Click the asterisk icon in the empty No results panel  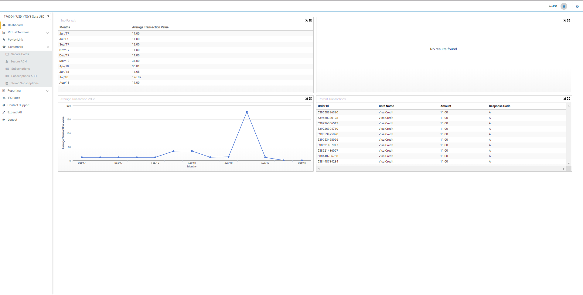click(x=565, y=20)
